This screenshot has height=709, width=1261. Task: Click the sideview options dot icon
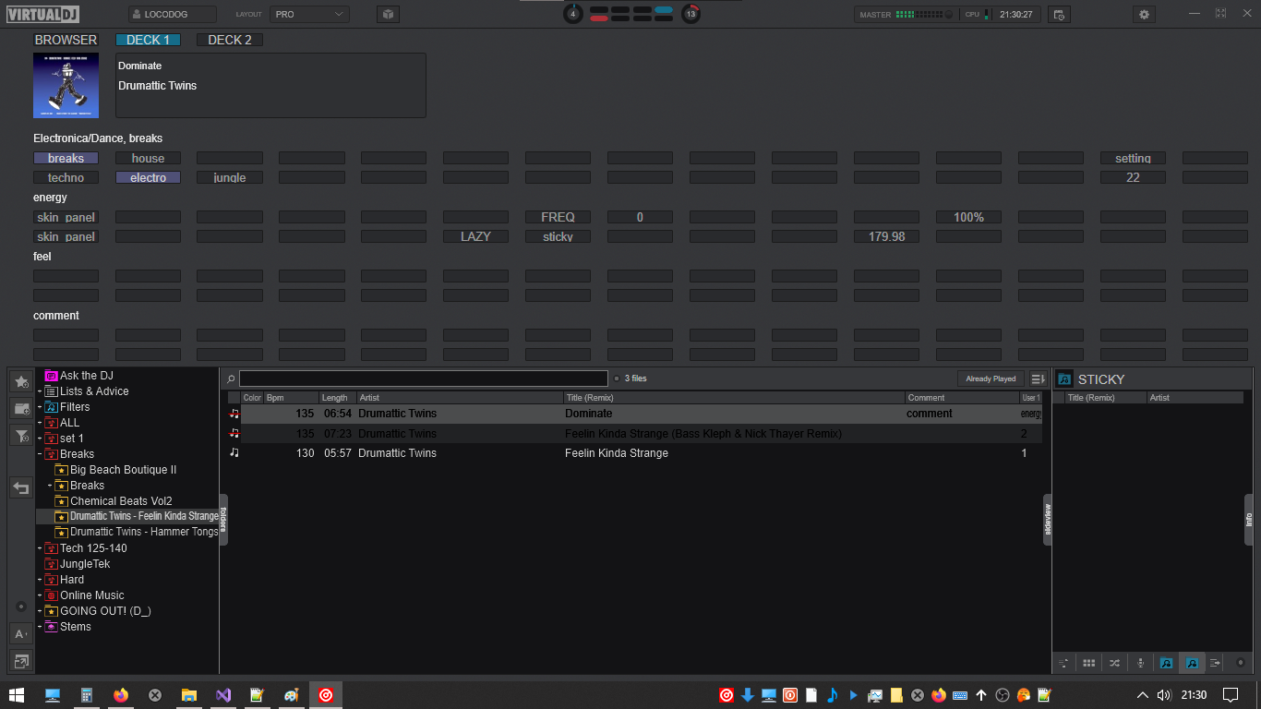(x=1240, y=663)
